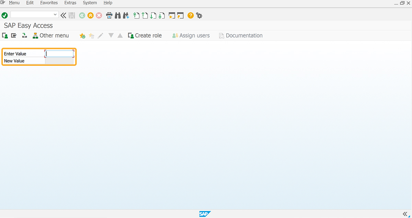Image resolution: width=412 pixels, height=218 pixels.
Task: Click the Save floppy disk icon
Action: (x=72, y=15)
